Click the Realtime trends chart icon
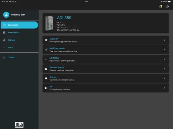173x129 pixels. tap(46, 50)
